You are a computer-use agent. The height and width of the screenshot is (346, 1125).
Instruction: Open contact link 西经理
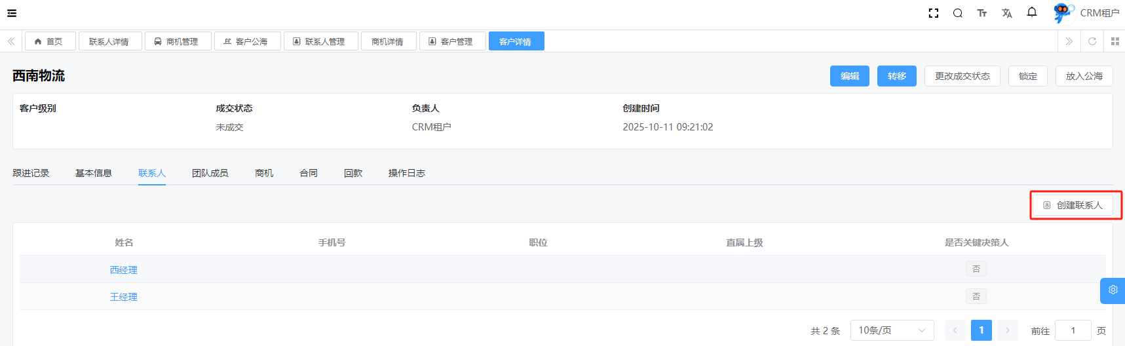(123, 270)
